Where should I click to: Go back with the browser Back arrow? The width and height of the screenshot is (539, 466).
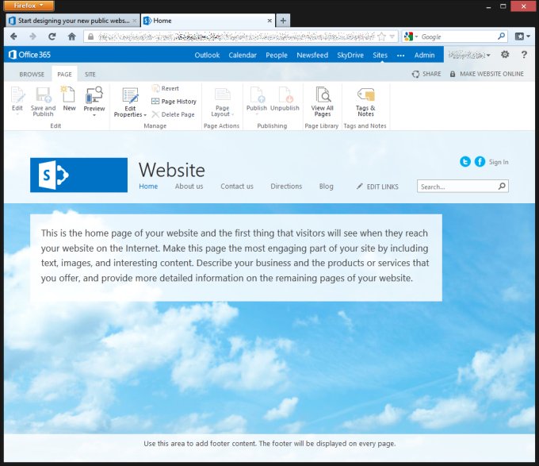coord(13,37)
